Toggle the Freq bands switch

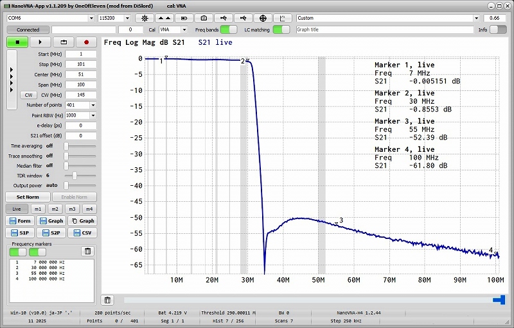tap(228, 29)
